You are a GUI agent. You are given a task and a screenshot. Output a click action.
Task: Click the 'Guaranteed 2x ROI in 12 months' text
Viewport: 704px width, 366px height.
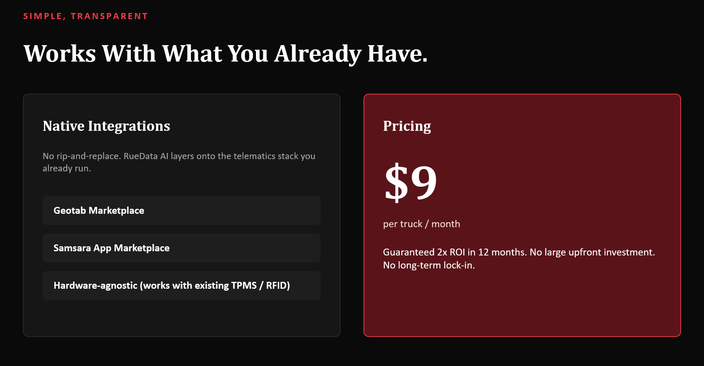(x=455, y=252)
